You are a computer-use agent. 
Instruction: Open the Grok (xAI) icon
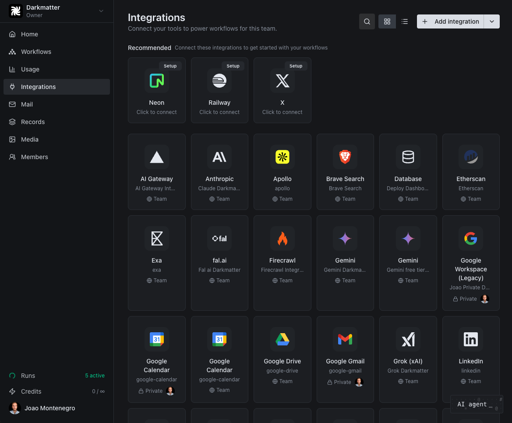coord(408,339)
